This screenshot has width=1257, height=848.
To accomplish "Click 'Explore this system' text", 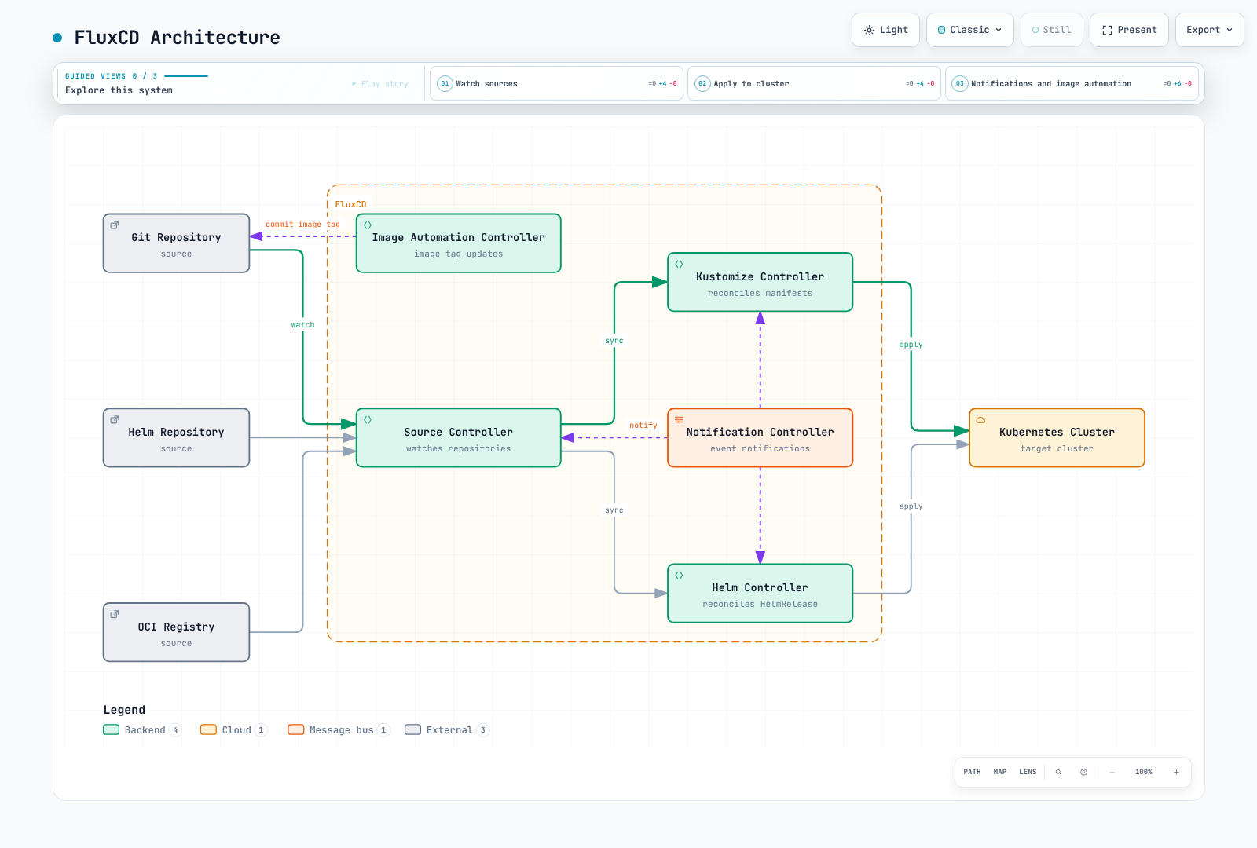I will point(119,90).
